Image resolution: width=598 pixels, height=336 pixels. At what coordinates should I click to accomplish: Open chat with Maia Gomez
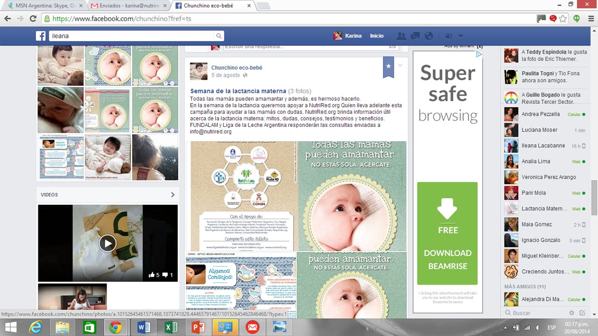coord(545,224)
